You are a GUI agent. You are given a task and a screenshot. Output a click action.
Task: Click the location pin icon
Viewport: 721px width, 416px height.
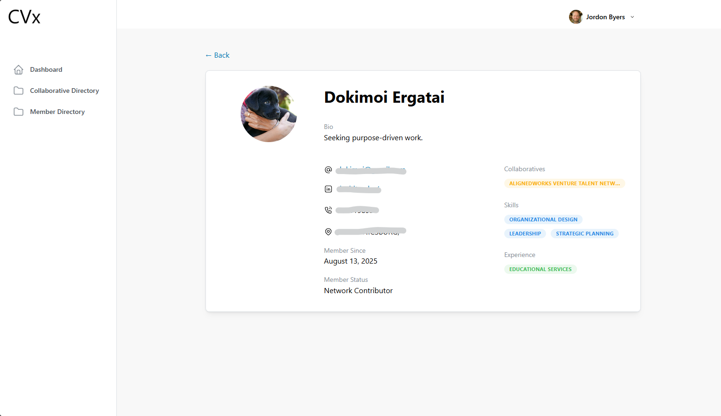tap(328, 231)
